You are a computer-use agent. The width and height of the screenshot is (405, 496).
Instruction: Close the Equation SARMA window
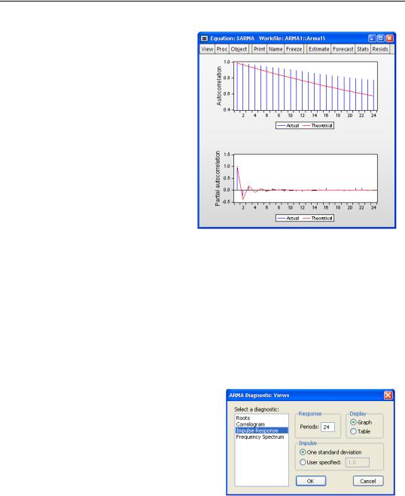[x=389, y=38]
